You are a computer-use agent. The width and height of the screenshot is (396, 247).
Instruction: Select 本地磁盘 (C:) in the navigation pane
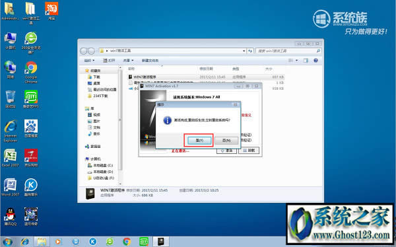click(100, 165)
